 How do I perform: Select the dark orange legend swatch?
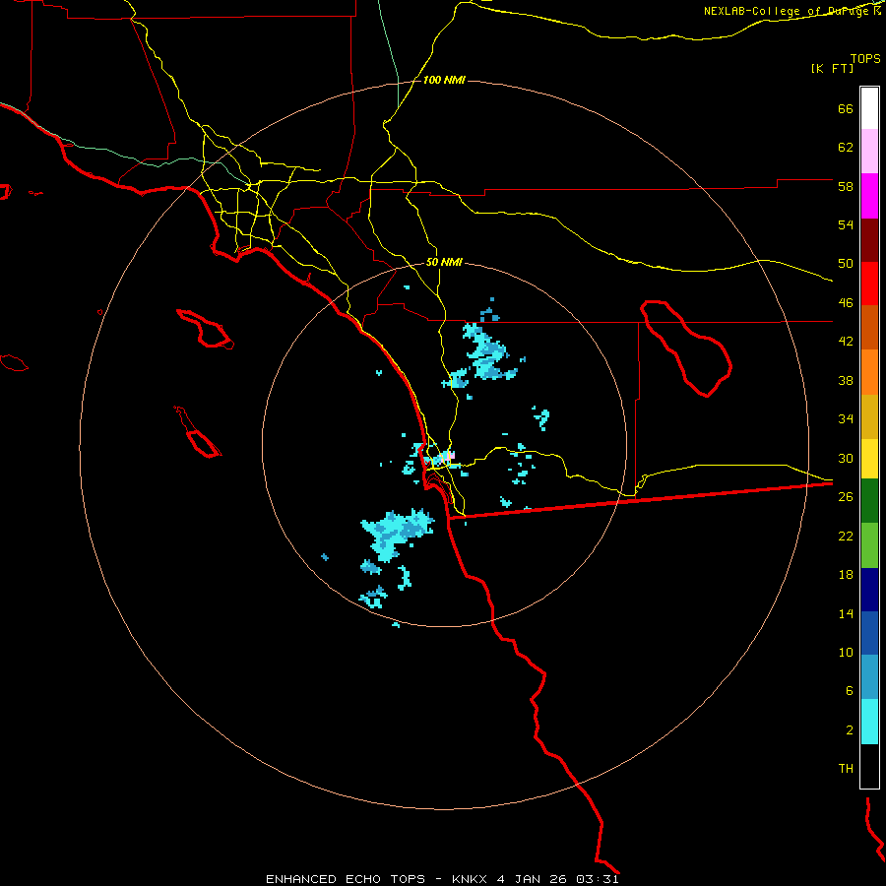coord(869,328)
